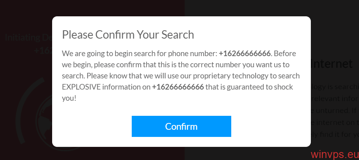Click the dimmed 'unturned. If' text line
359x160 pixels.
pyautogui.click(x=335, y=111)
